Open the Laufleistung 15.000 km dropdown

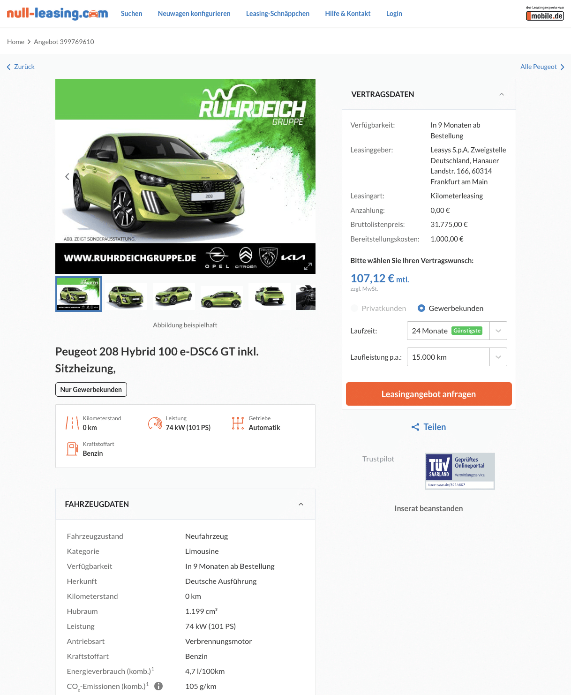click(x=457, y=357)
